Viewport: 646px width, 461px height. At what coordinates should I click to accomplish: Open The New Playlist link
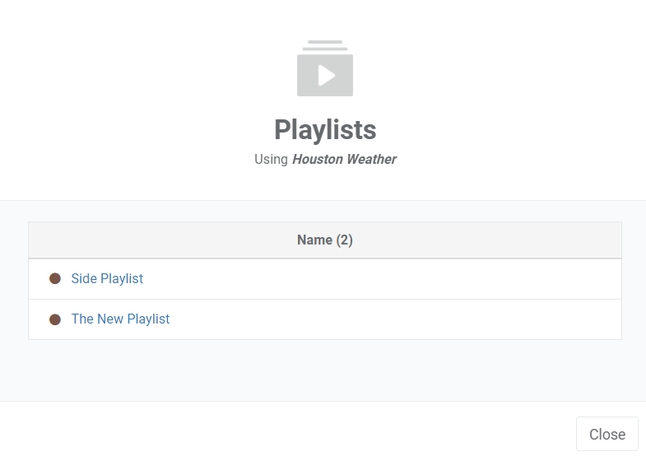click(120, 319)
